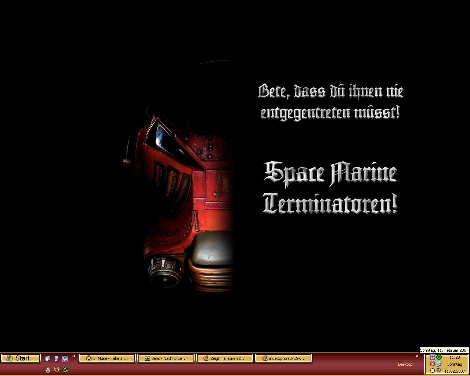This screenshot has height=376, width=470.
Task: Open the Start menu
Action: [21, 358]
